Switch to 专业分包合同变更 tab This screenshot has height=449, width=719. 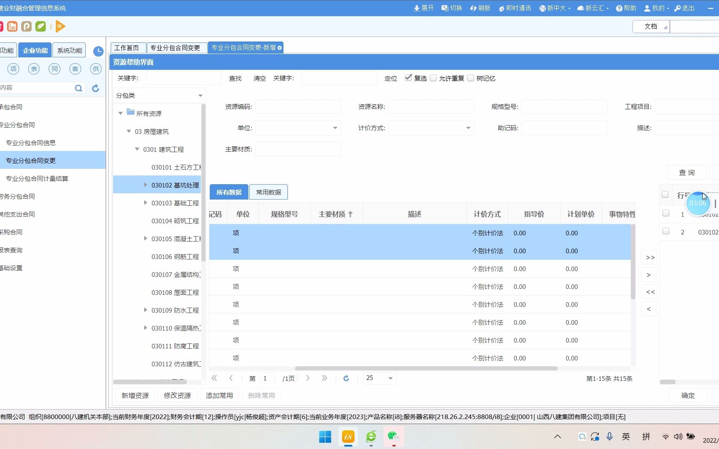[x=177, y=48]
